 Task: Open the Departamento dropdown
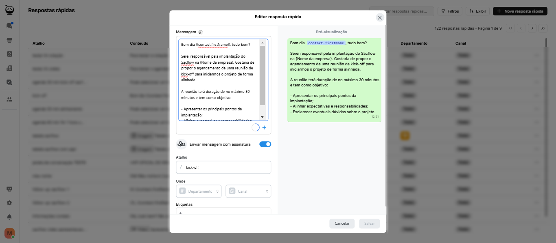coord(199,191)
